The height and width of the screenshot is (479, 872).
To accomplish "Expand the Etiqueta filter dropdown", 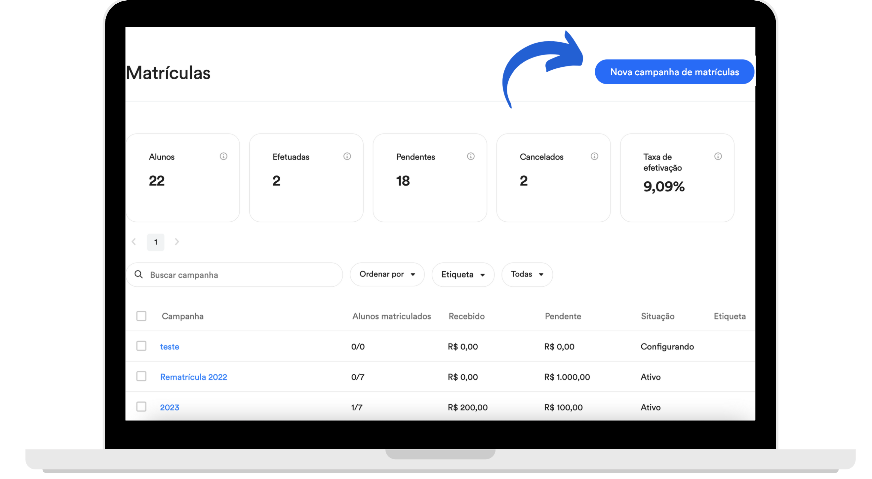I will 463,274.
